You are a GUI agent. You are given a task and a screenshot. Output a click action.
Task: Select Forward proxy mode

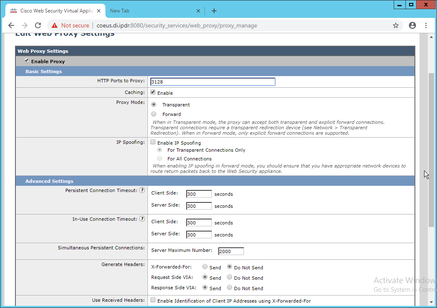154,114
